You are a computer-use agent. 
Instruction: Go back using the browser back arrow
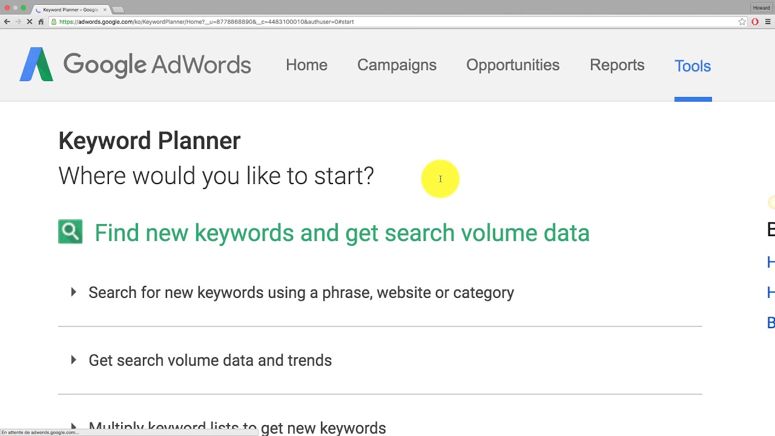pyautogui.click(x=7, y=22)
